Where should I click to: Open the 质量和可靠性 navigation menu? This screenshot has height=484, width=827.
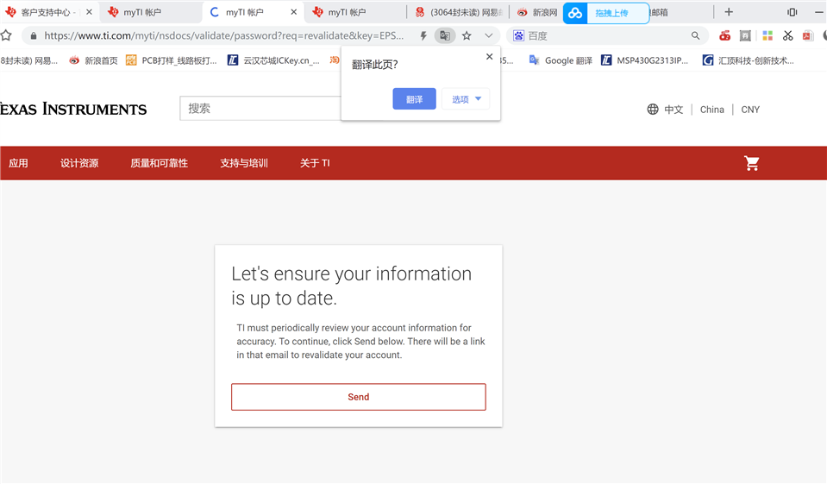click(160, 163)
